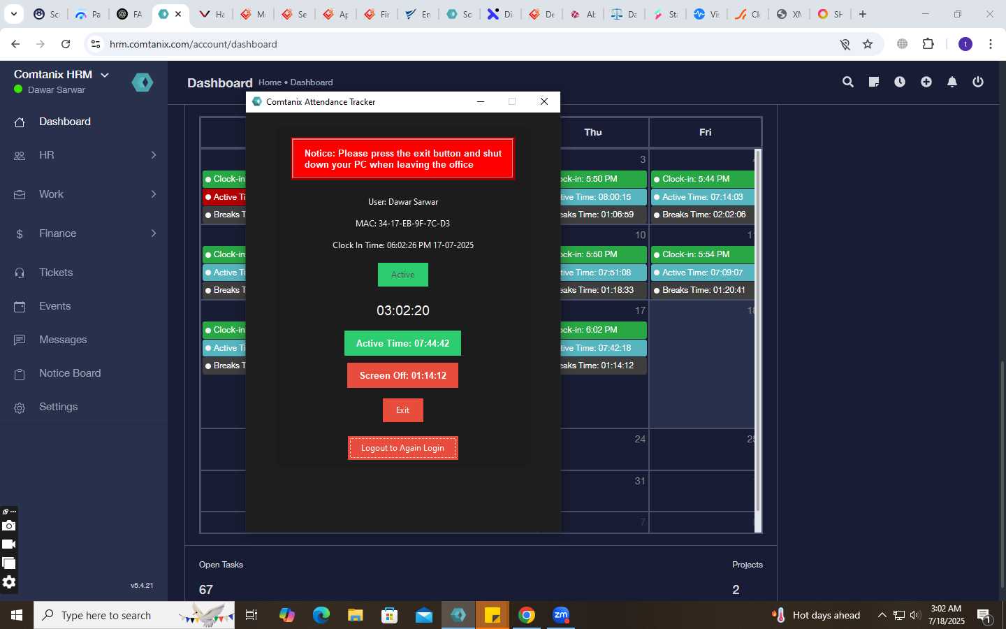Show hidden system tray icons
Screen dimensions: 1006x629
click(882, 615)
